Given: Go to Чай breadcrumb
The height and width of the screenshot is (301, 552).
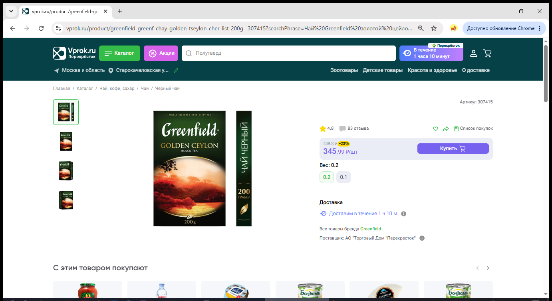Looking at the screenshot, I should [145, 88].
